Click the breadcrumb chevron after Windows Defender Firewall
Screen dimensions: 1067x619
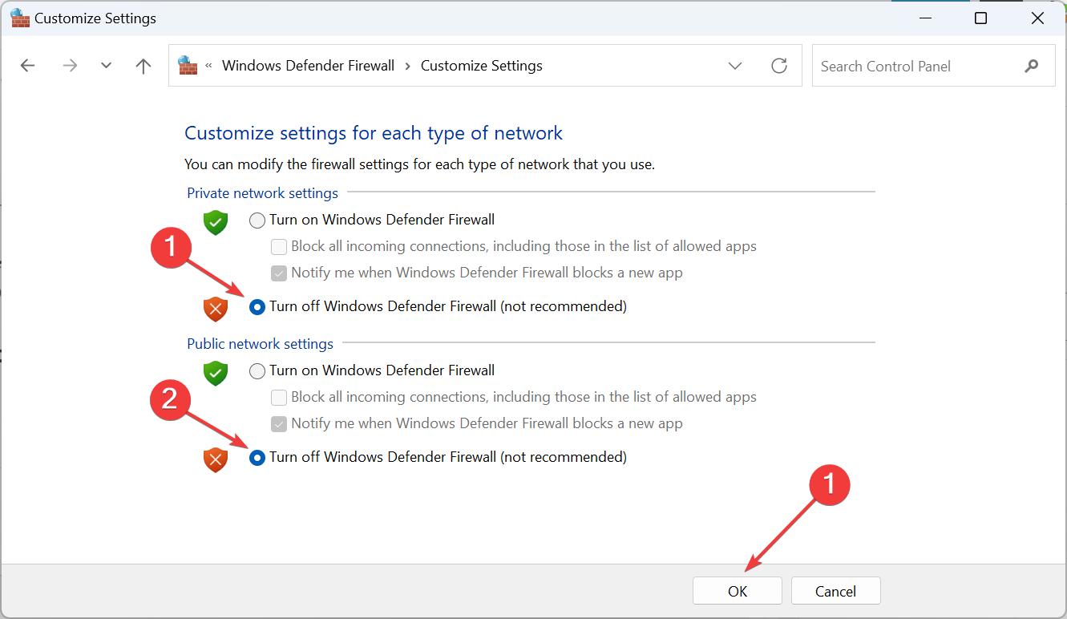coord(407,66)
